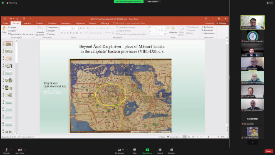Switch to the Révision tab
Viewport: 275px width, 155px height.
[93, 23]
